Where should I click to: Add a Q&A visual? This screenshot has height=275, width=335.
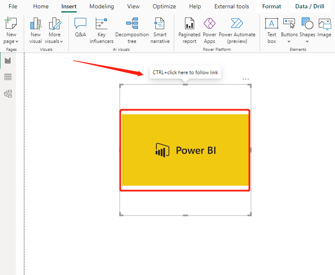tap(80, 27)
